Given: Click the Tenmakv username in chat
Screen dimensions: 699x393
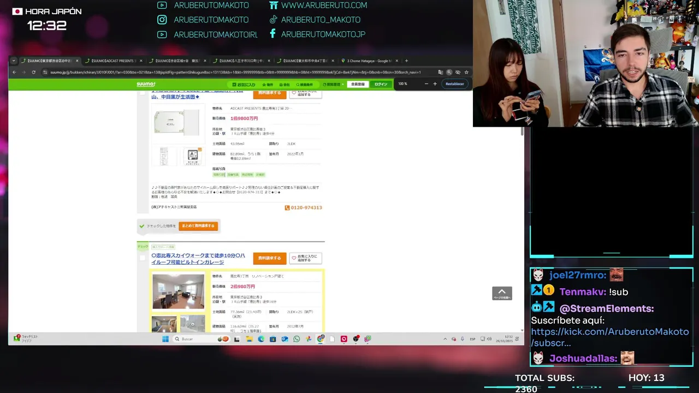Looking at the screenshot, I should 582,291.
